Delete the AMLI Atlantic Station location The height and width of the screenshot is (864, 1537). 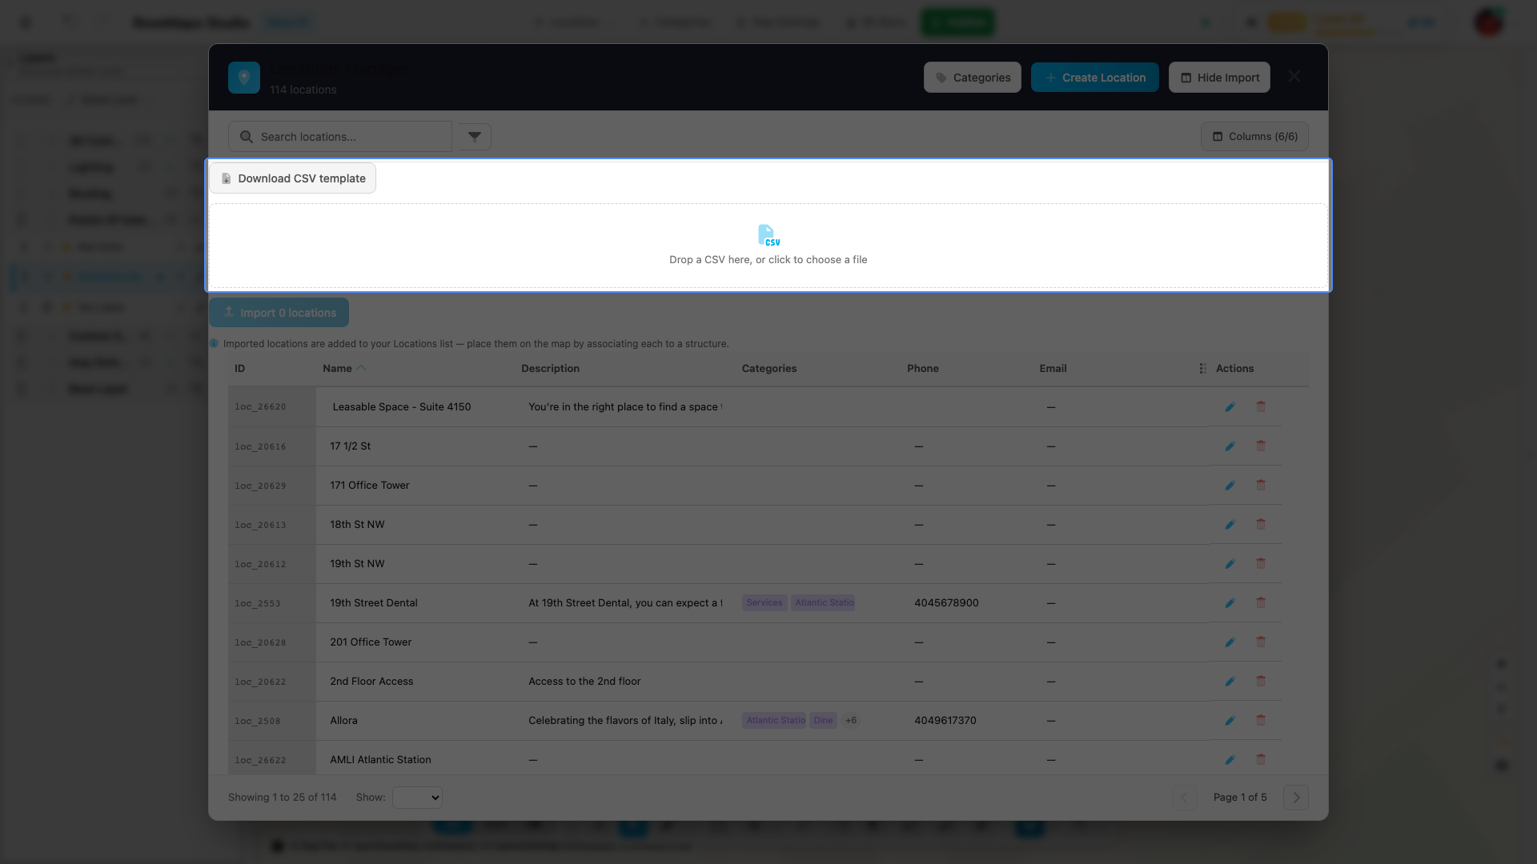click(x=1261, y=760)
